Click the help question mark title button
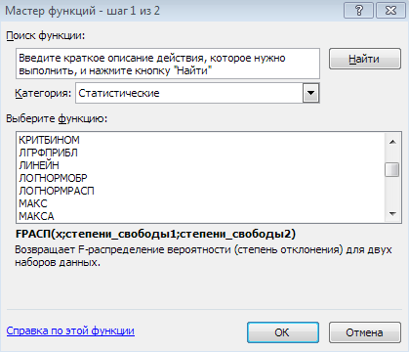 pyautogui.click(x=359, y=11)
